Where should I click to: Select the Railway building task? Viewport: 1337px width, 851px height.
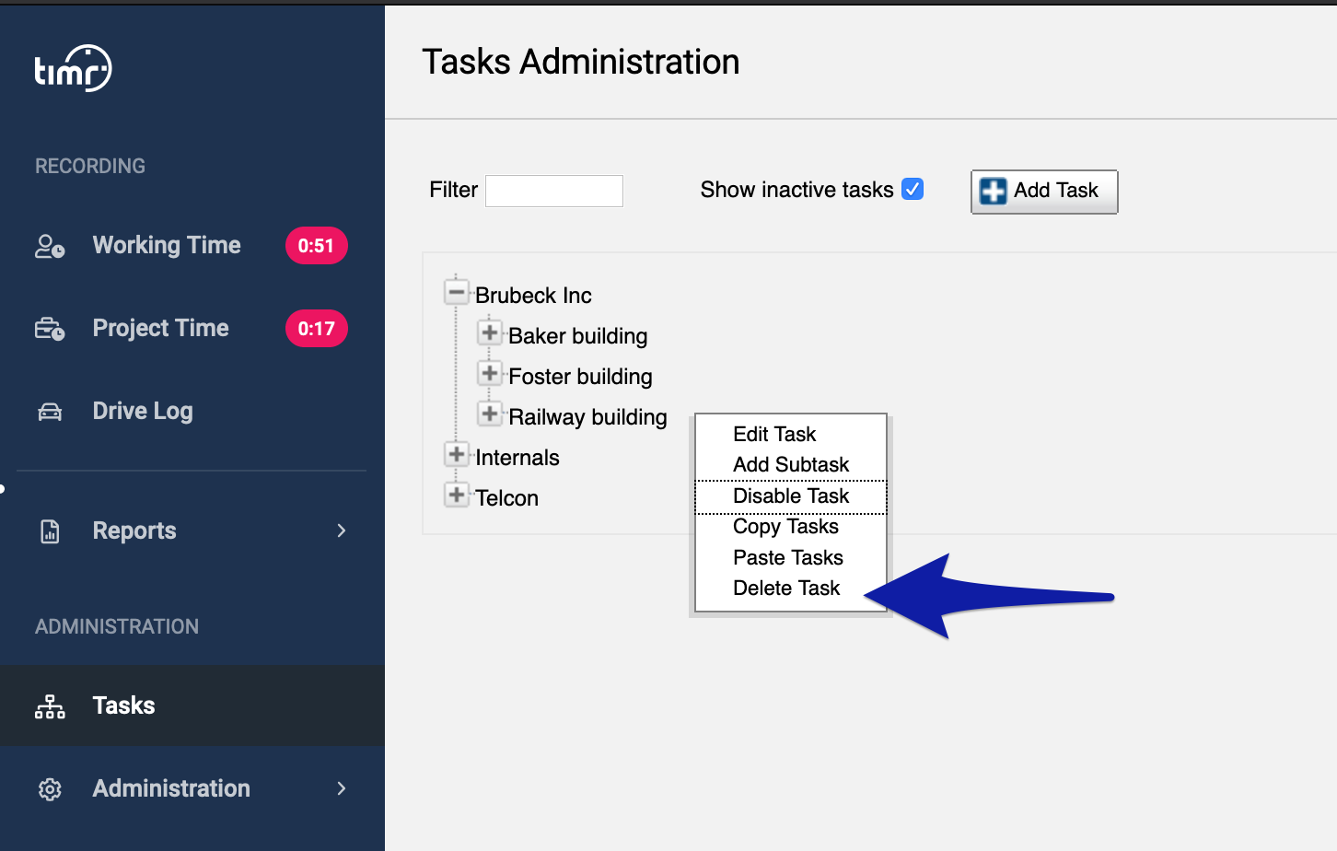[587, 417]
